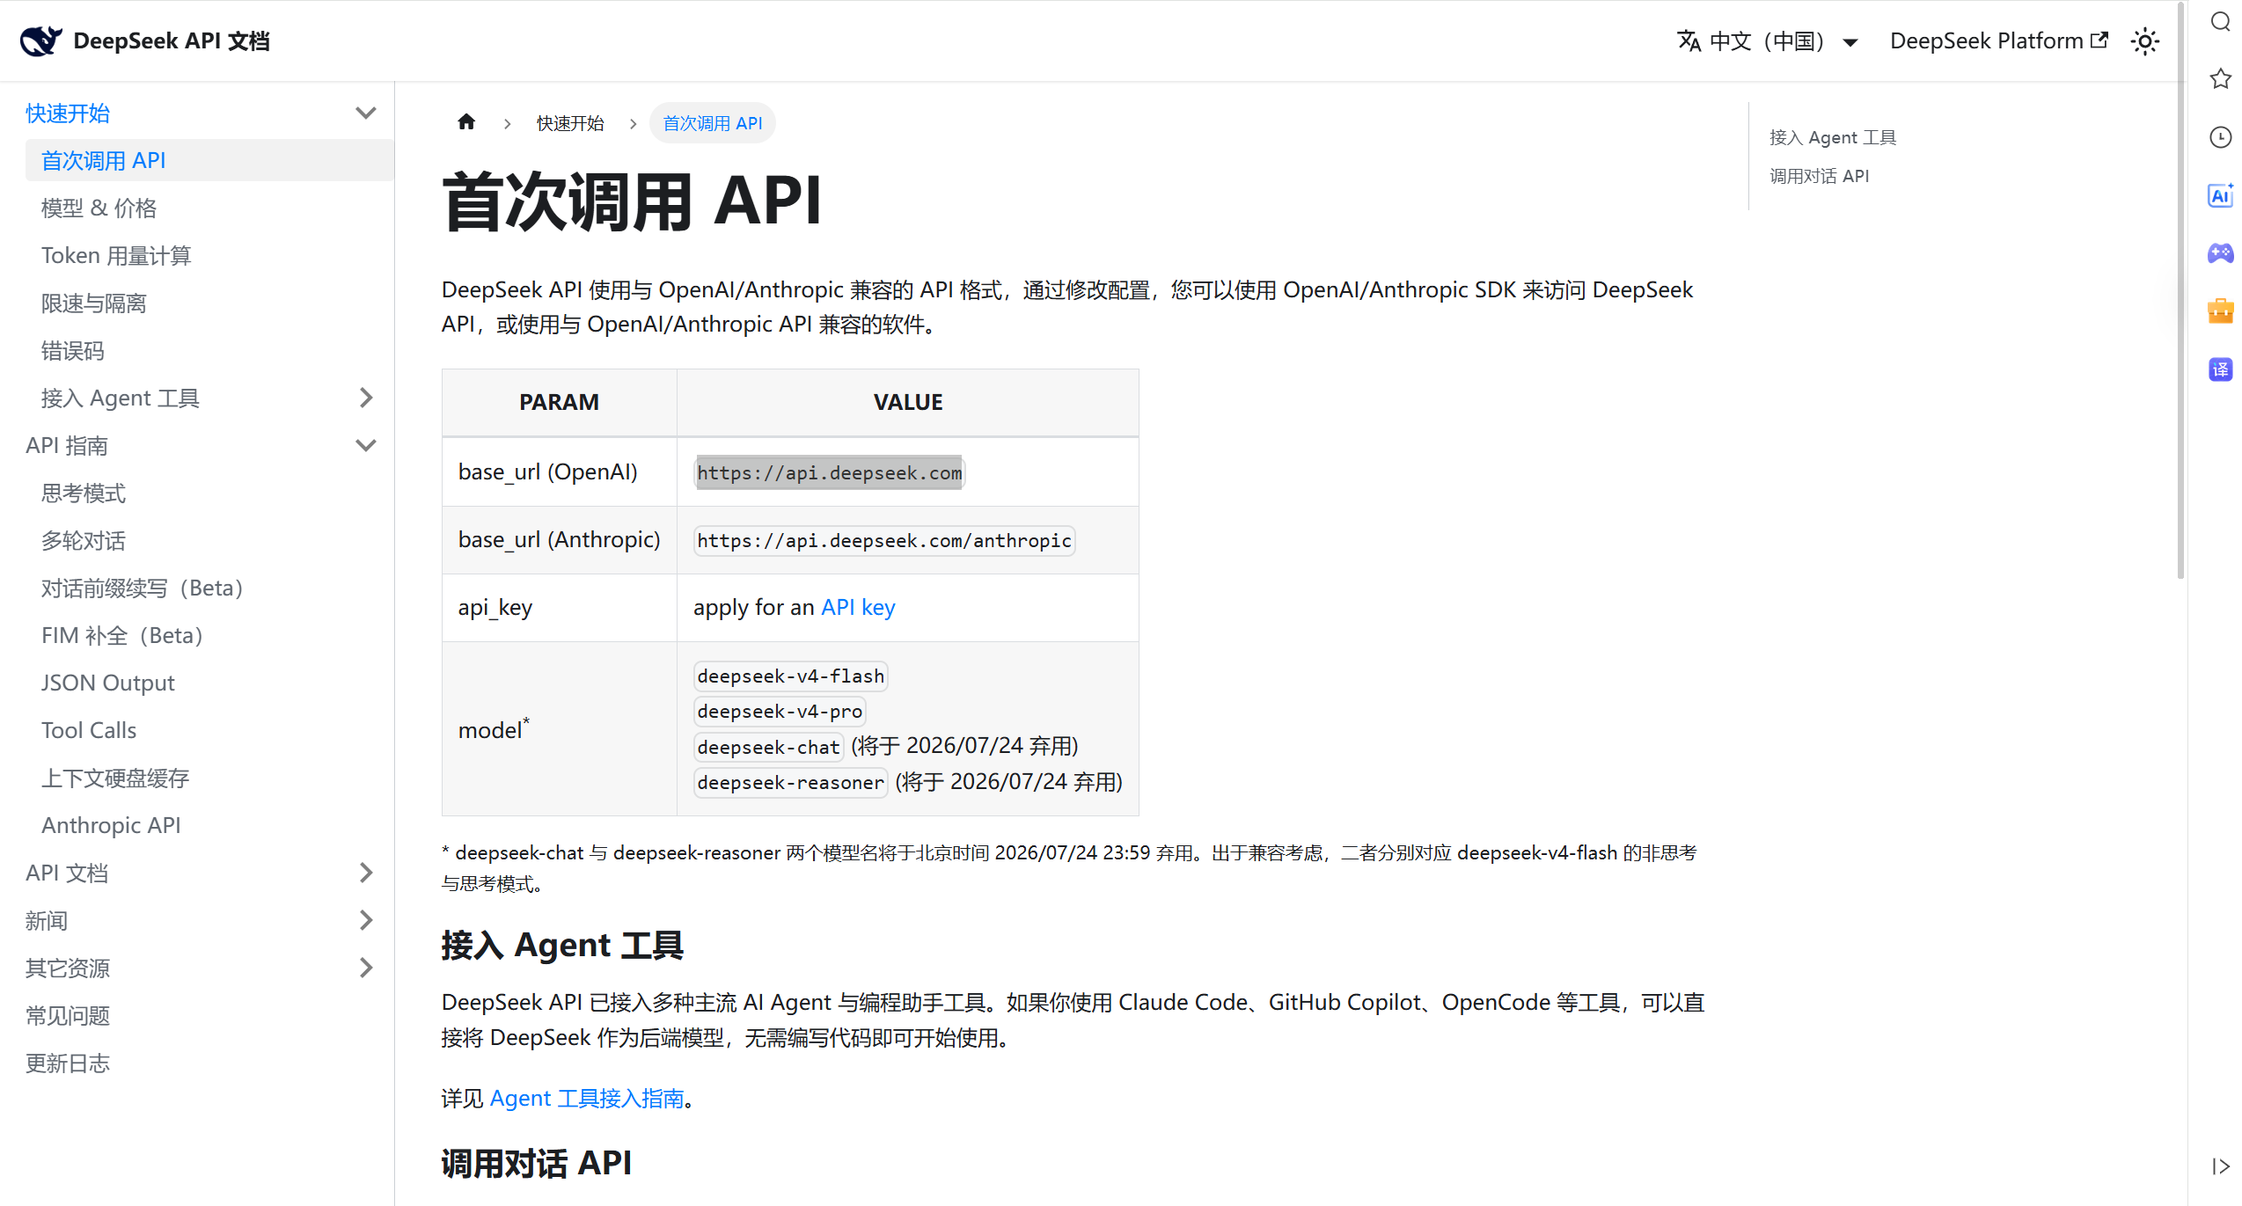Click the deepseek-v4-pro model name

pyautogui.click(x=780, y=712)
